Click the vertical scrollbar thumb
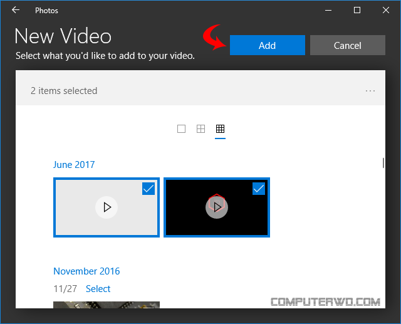The width and height of the screenshot is (401, 324). [383, 163]
